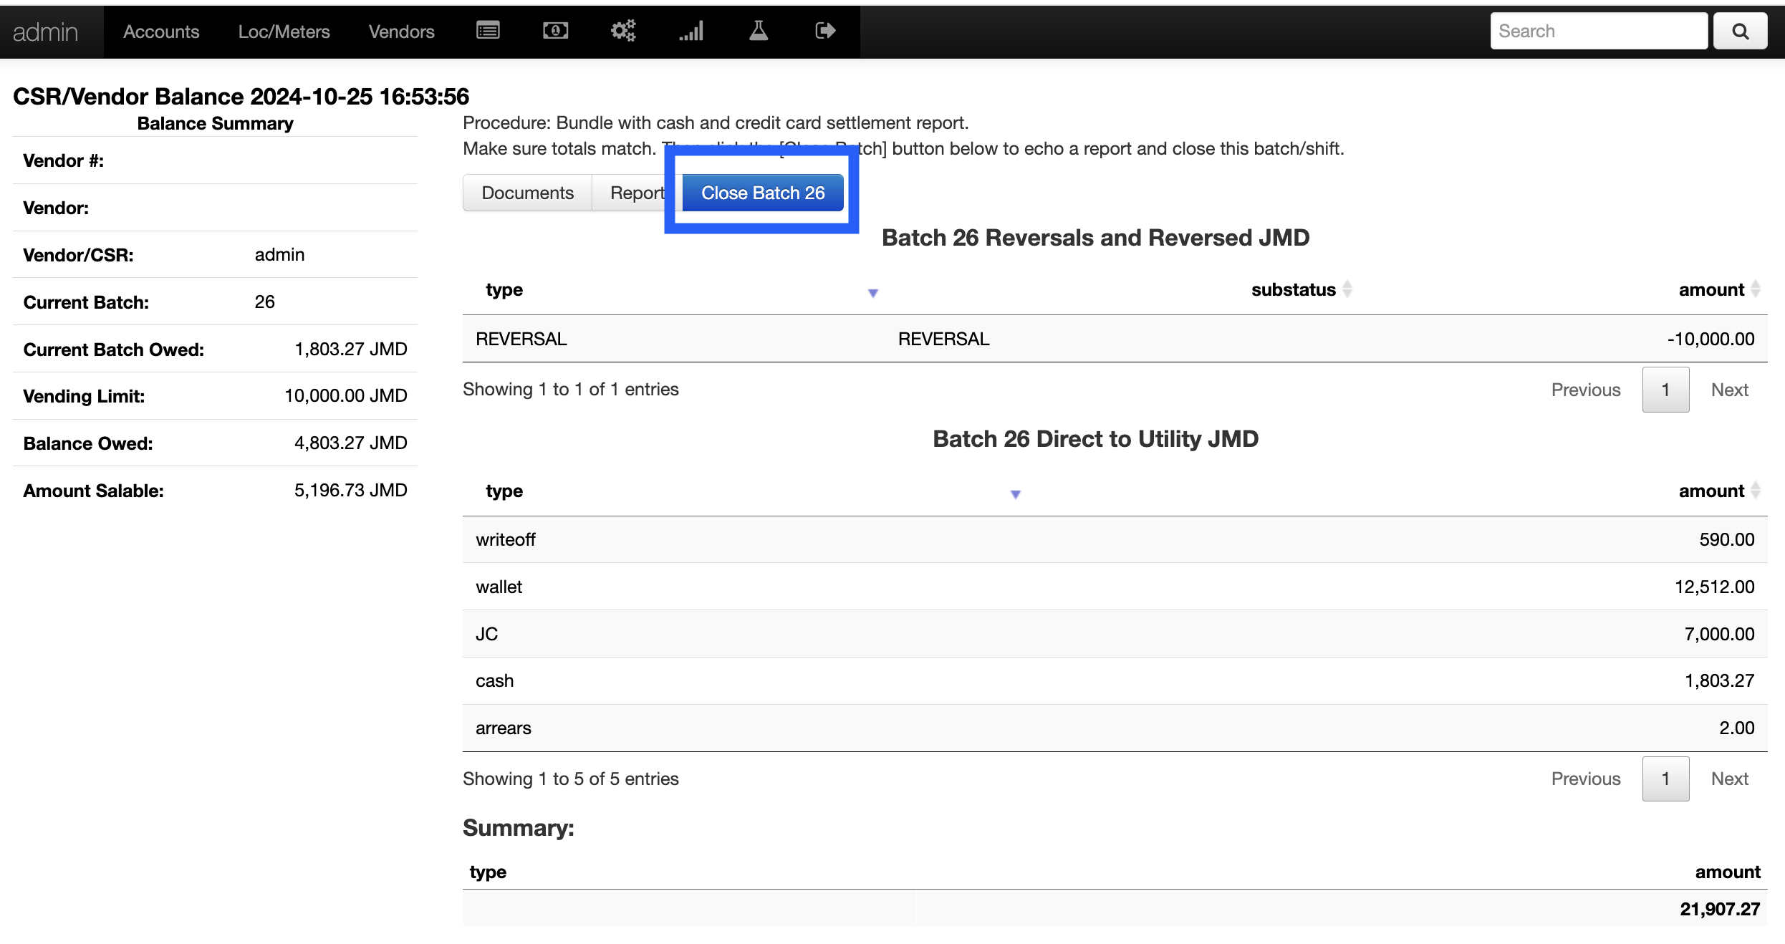This screenshot has width=1785, height=944.
Task: Click the Documents button
Action: (x=527, y=193)
